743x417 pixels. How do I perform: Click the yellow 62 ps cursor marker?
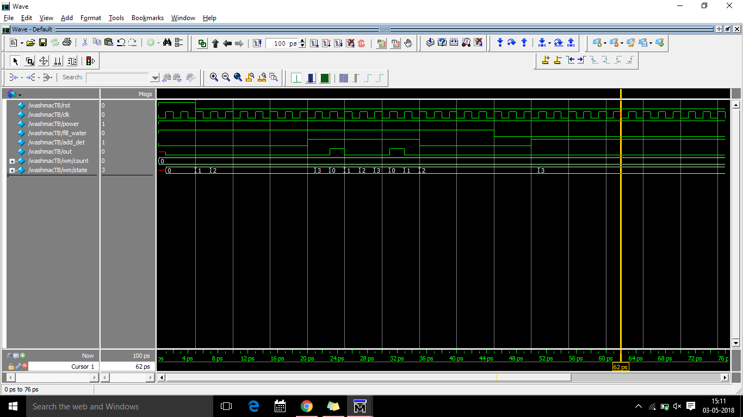[620, 367]
